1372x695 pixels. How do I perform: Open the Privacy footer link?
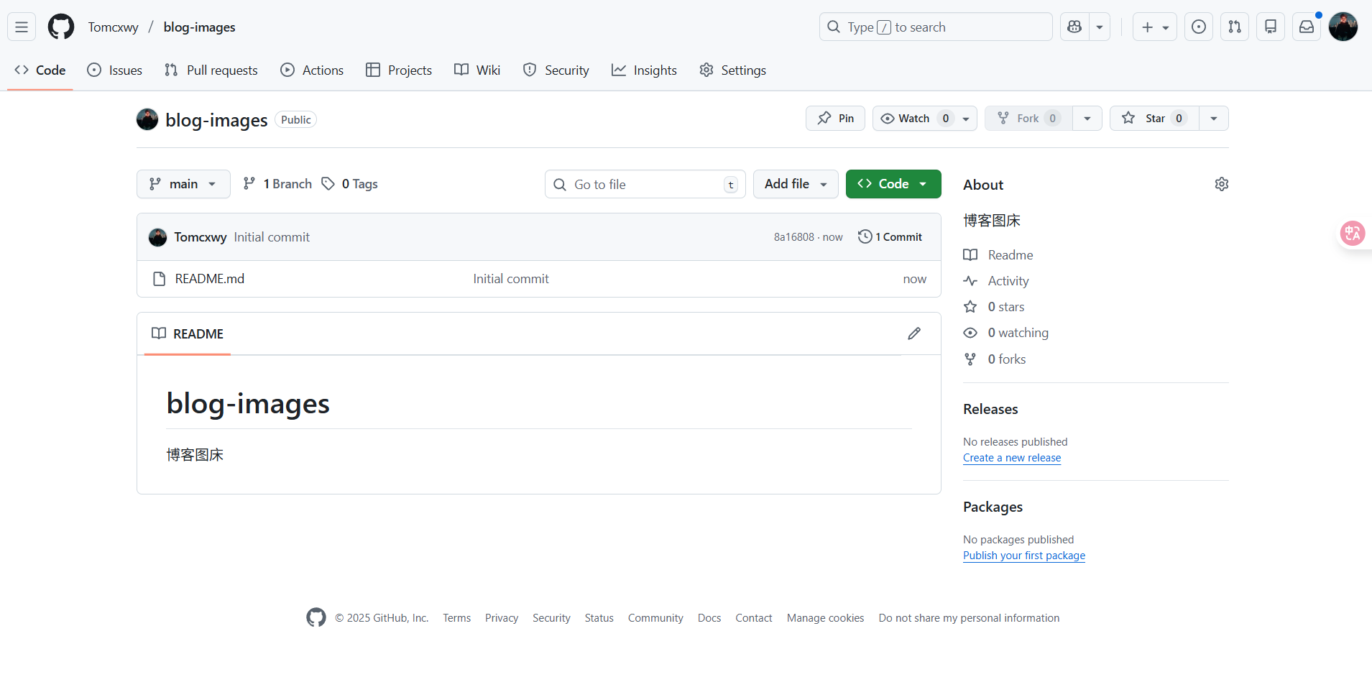point(502,618)
